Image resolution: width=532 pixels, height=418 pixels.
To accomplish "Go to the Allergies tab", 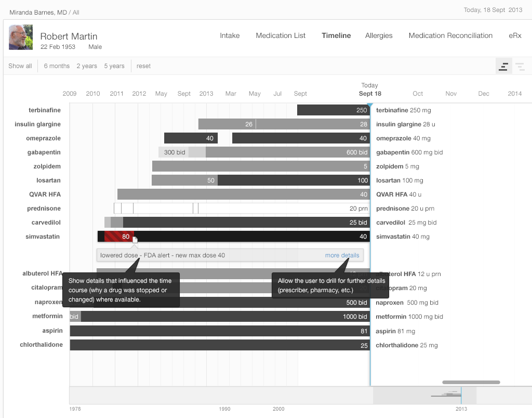I will tap(379, 36).
